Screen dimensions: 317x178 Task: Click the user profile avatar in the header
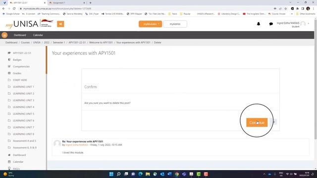[x=303, y=24]
